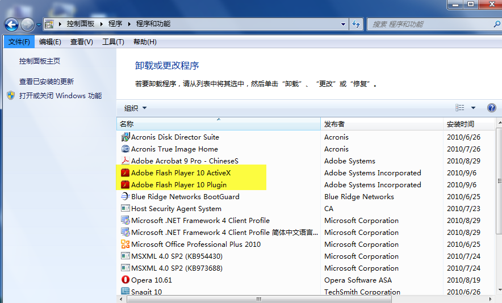Click 打开或关闭 Windows 功能 link
This screenshot has height=303, width=502.
coord(60,96)
